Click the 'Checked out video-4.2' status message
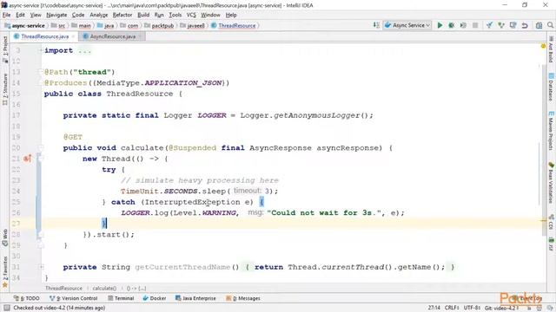Viewport: 556px width, 312px height. click(59, 308)
